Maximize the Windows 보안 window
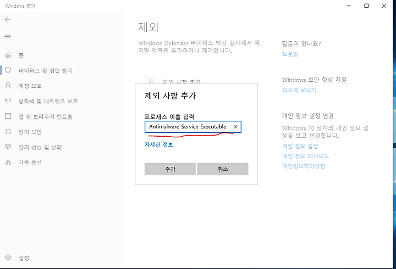The height and width of the screenshot is (269, 396). (x=366, y=5)
